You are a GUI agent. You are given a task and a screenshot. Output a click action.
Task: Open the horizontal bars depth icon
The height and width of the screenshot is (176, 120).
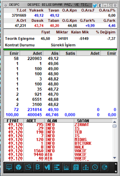57,167
